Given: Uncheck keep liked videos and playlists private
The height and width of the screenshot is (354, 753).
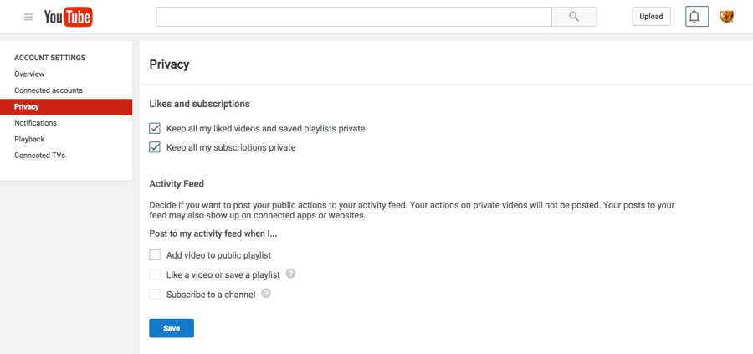Looking at the screenshot, I should point(155,129).
